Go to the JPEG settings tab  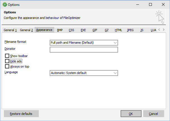(x=130, y=30)
